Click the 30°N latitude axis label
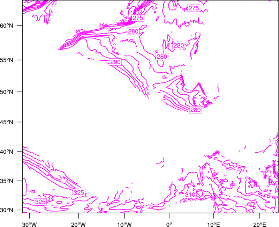The width and height of the screenshot is (279, 227). coord(7,210)
